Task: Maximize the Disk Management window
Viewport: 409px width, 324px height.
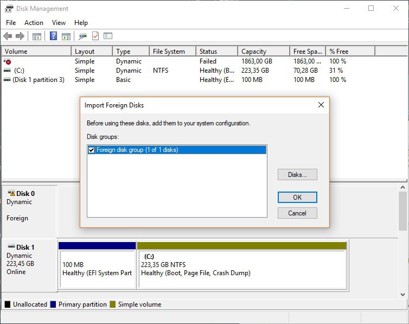Action: click(371, 8)
